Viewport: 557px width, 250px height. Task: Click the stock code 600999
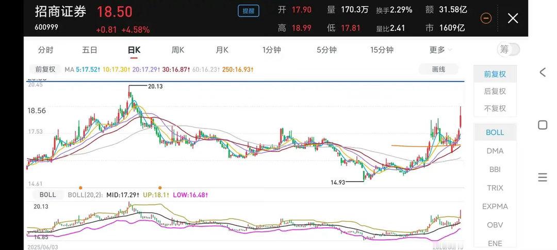pyautogui.click(x=46, y=27)
